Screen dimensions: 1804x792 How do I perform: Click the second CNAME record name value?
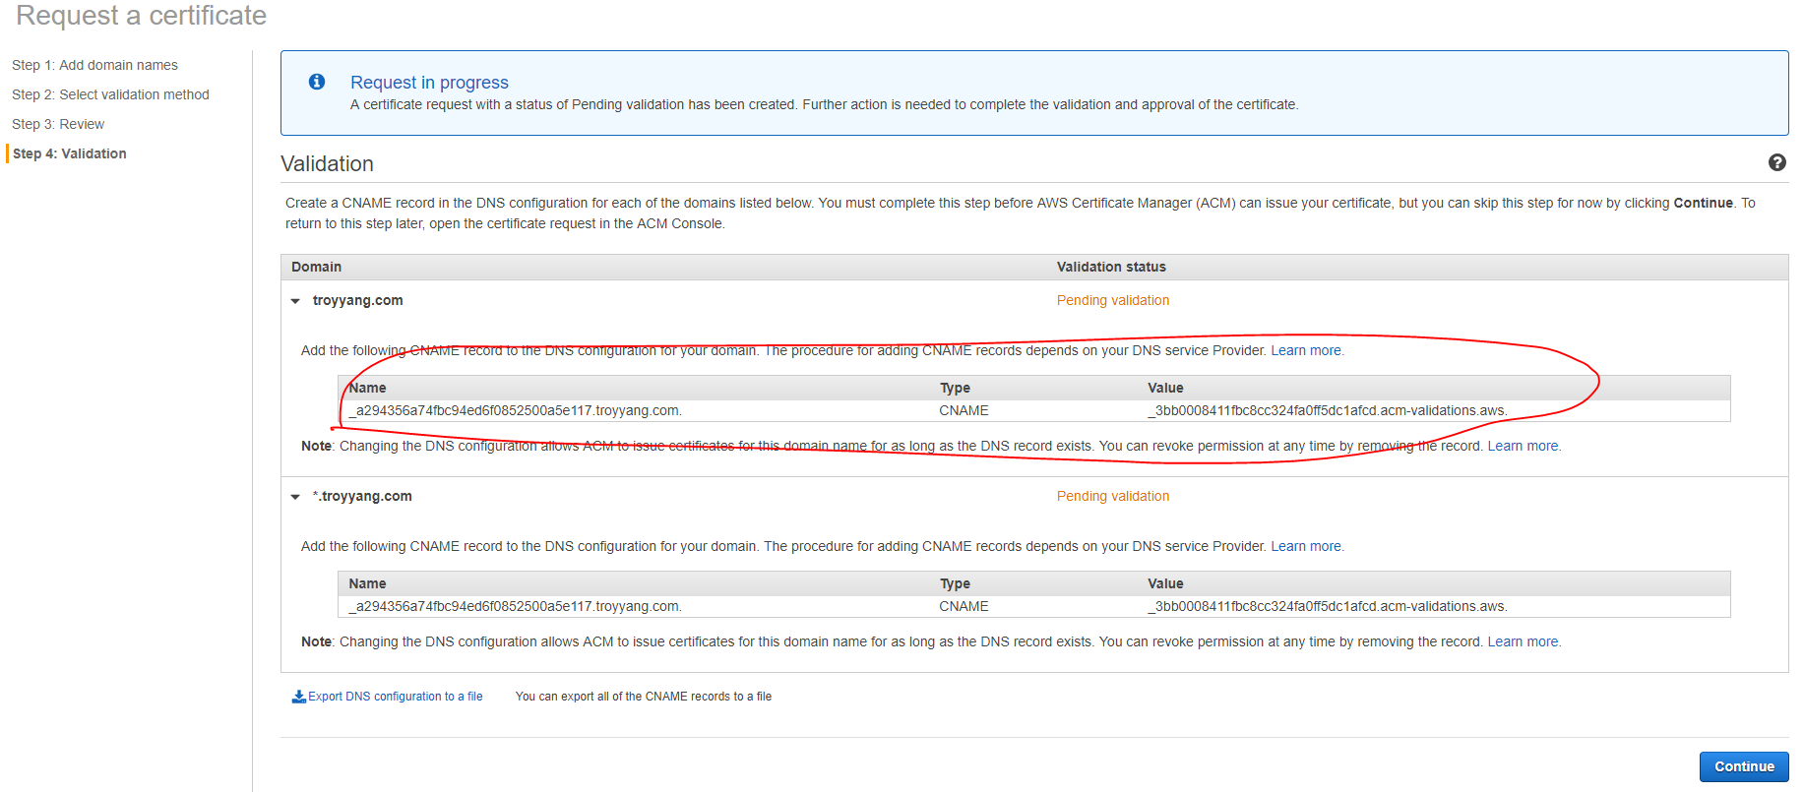515,607
